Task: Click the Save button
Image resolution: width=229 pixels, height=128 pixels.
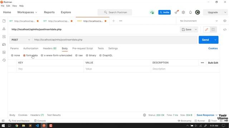Action: 187,30
